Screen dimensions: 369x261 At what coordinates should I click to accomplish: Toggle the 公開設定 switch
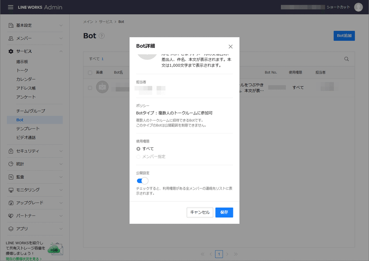pyautogui.click(x=143, y=180)
